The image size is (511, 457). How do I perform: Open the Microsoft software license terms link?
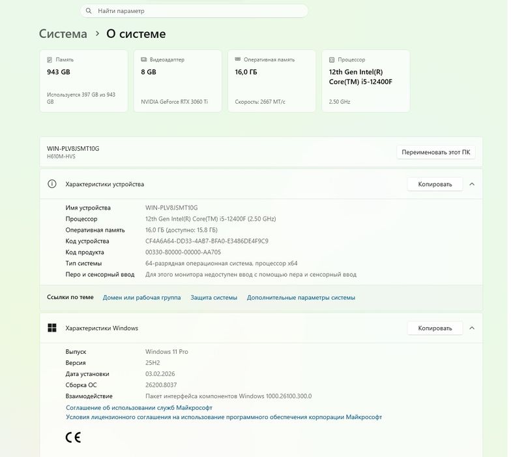(224, 417)
